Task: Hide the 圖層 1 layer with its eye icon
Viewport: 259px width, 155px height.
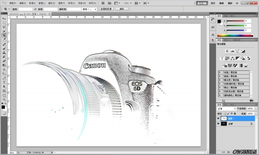Action: pyautogui.click(x=218, y=119)
